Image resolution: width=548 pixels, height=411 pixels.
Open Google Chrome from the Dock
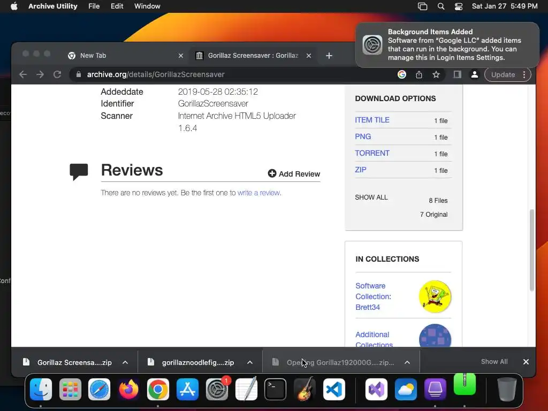coord(158,389)
